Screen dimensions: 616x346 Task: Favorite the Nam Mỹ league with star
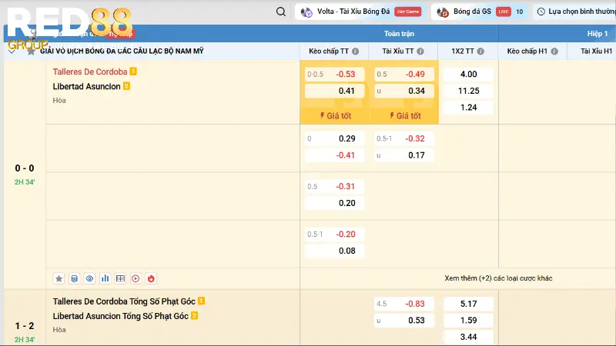[31, 52]
